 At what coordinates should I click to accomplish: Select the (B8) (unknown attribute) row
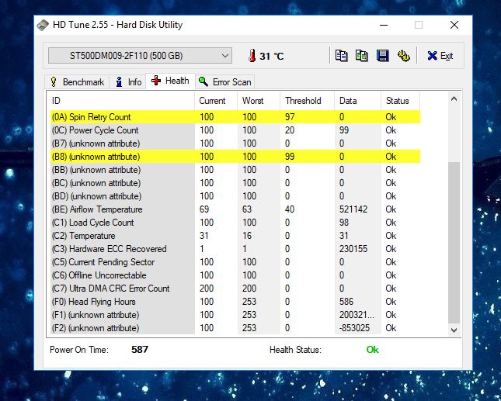coord(235,157)
